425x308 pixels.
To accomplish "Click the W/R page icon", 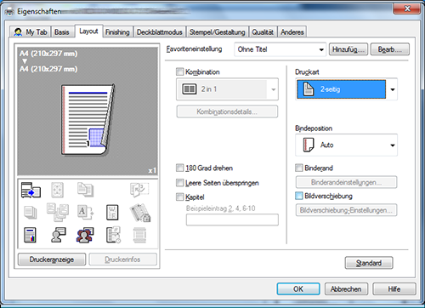I will [112, 213].
